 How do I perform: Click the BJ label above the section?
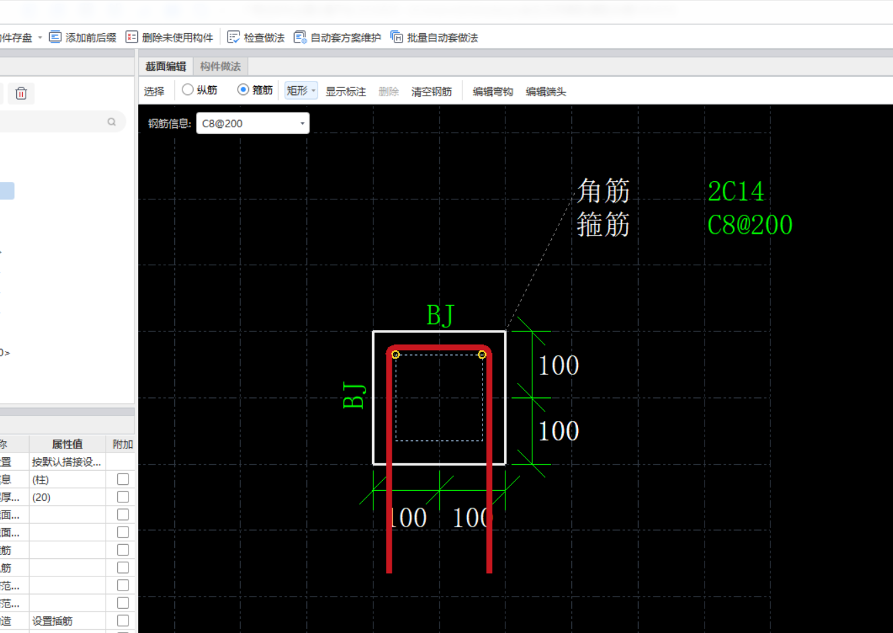[x=440, y=314]
